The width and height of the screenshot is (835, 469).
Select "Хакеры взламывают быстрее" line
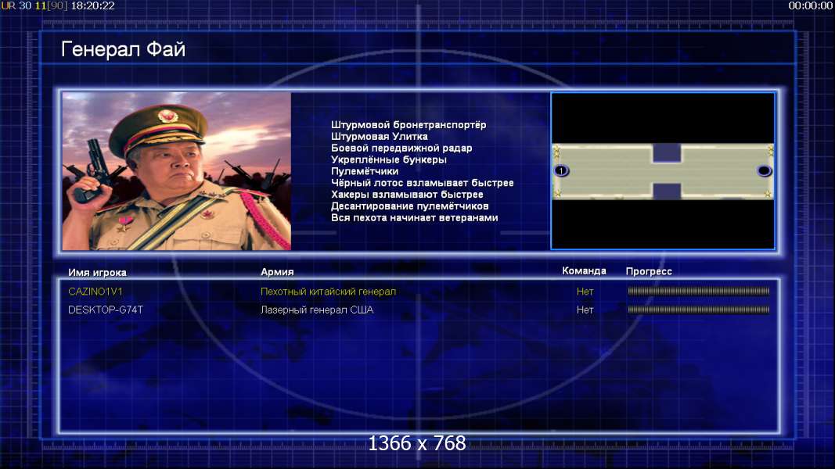tap(407, 195)
